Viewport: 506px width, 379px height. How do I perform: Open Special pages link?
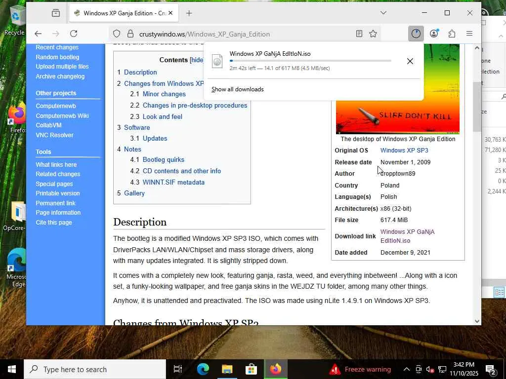pyautogui.click(x=54, y=184)
